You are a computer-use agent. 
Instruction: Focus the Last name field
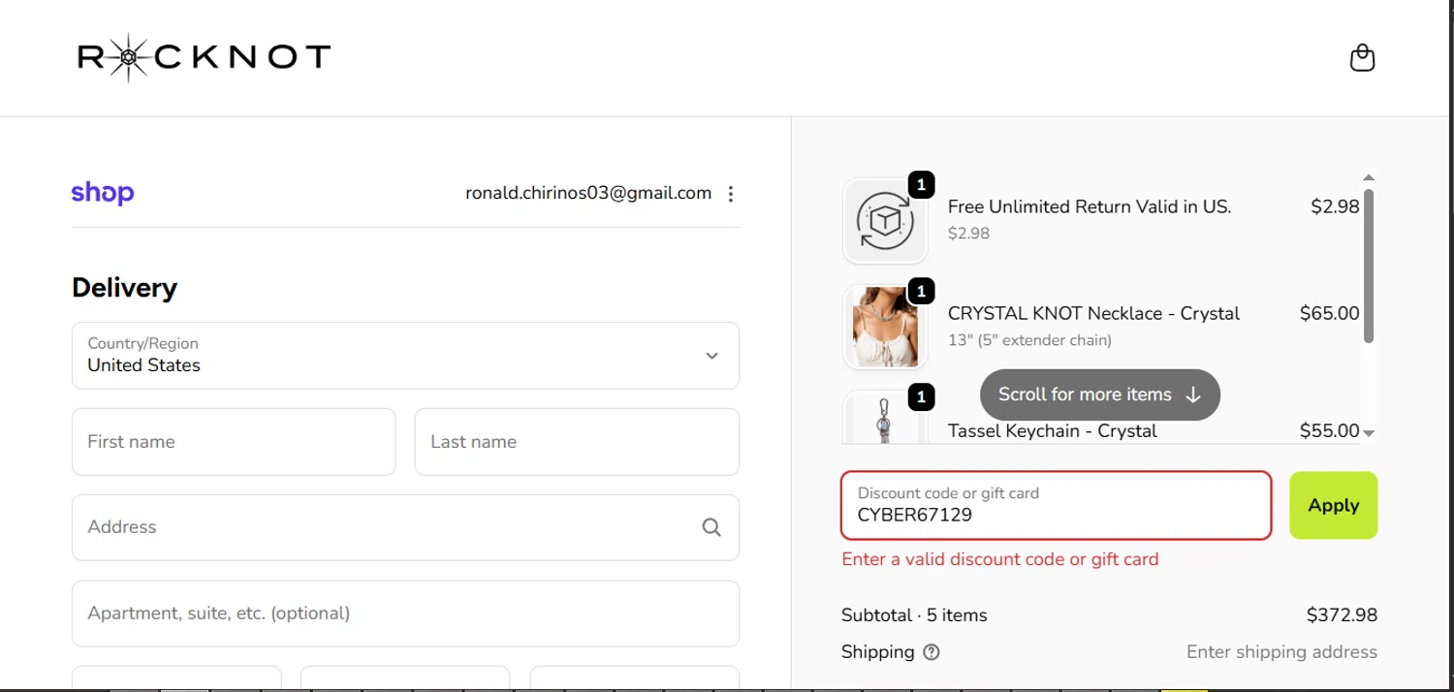(x=577, y=442)
